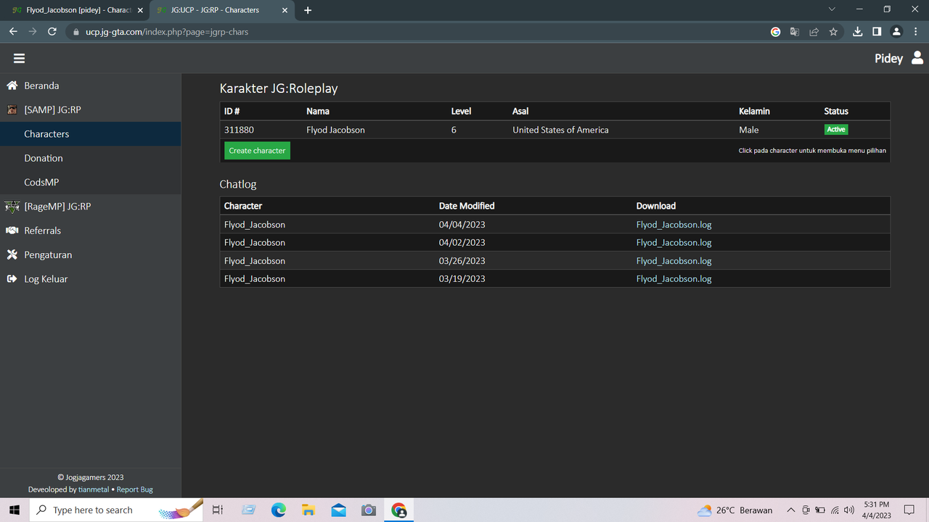Viewport: 929px width, 522px height.
Task: Select the Flyod Jacobson character row
Action: [555, 130]
